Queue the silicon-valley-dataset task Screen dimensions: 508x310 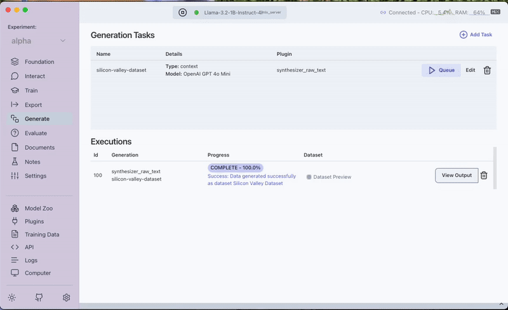441,70
